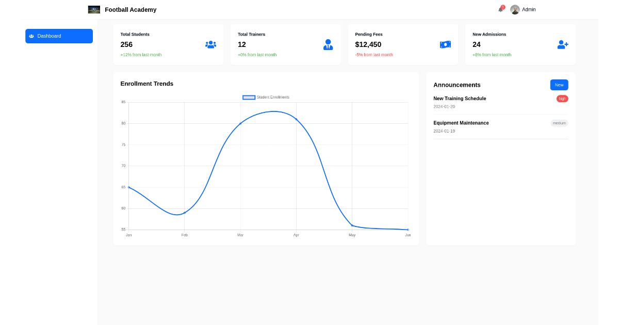Image resolution: width=619 pixels, height=325 pixels.
Task: Expand the New Training Schedule announcement
Action: click(460, 99)
